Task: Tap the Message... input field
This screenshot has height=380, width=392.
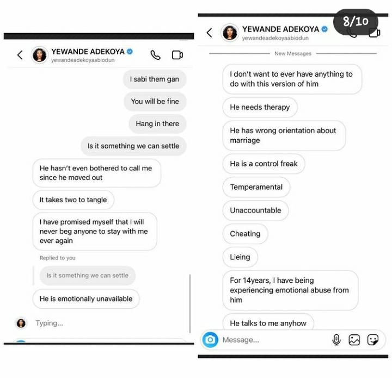Action: [274, 340]
